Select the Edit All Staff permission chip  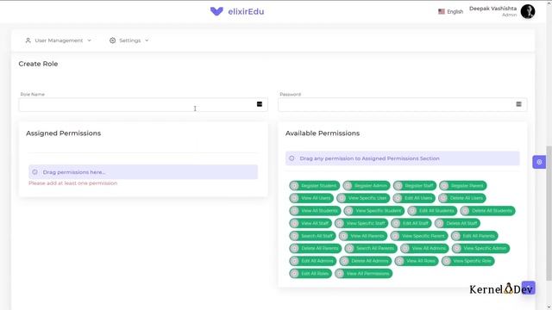click(x=411, y=223)
